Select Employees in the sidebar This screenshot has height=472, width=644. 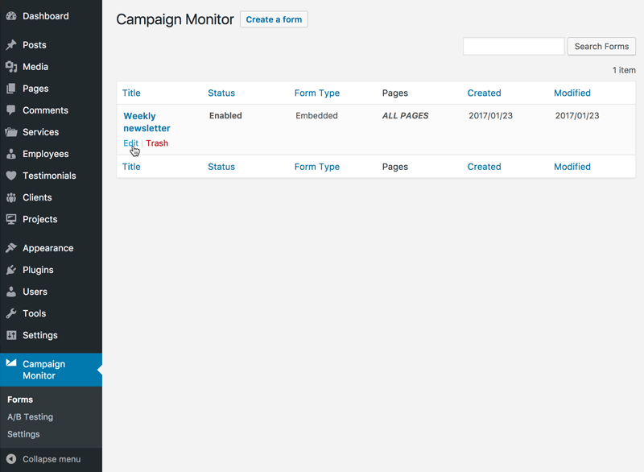pos(46,154)
